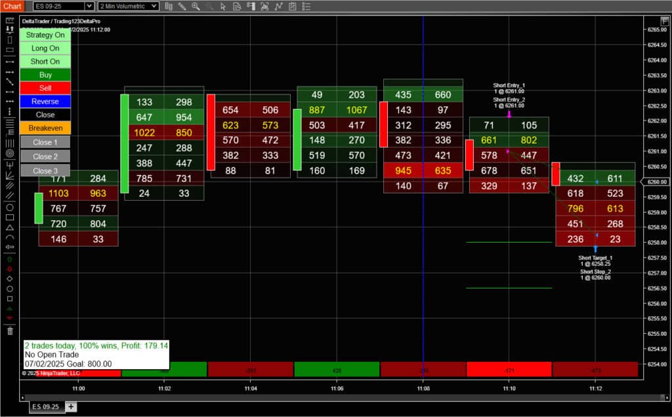Select the horizontal region highlight tool
672x417 pixels.
tap(10, 50)
